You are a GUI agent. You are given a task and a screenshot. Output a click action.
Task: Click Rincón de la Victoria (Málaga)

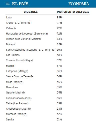24,39
